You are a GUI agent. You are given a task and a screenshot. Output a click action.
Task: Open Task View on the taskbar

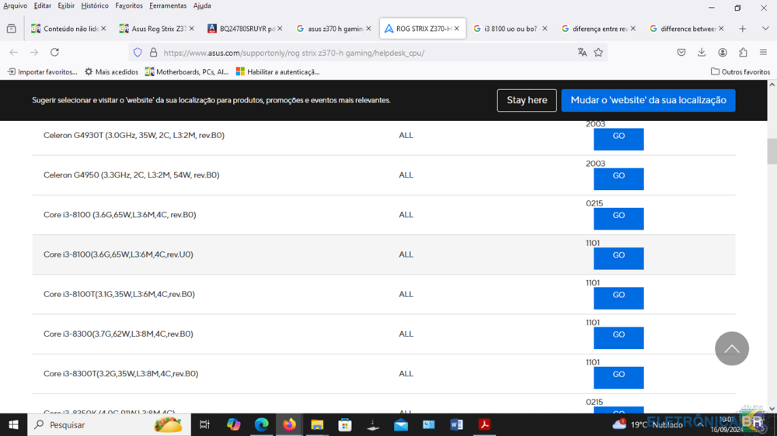204,424
